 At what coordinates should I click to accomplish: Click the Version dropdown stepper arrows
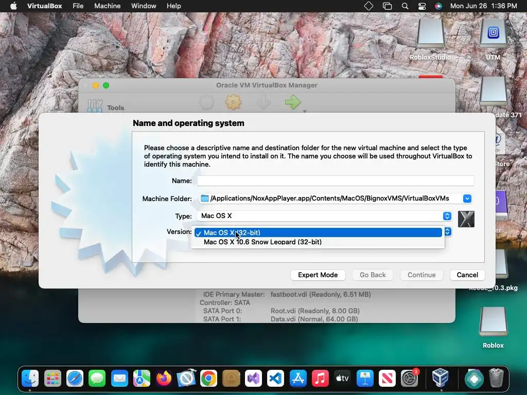tap(448, 232)
